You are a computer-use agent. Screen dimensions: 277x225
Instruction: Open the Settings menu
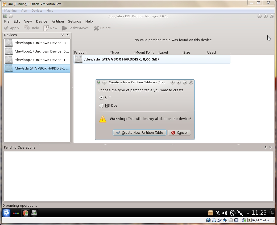pyautogui.click(x=75, y=21)
